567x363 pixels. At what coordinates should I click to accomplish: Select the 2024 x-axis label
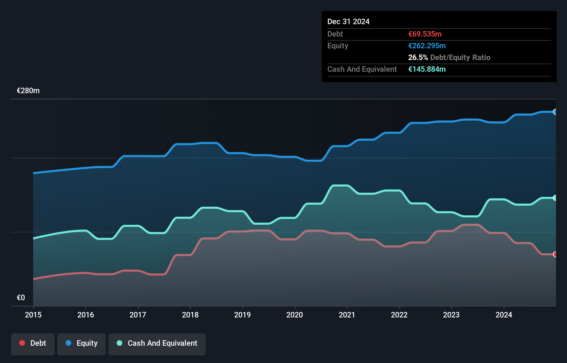504,315
